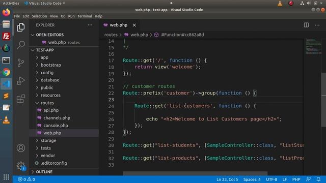This screenshot has height=183, width=326.
Task: Open the View menu
Action: click(x=53, y=16)
